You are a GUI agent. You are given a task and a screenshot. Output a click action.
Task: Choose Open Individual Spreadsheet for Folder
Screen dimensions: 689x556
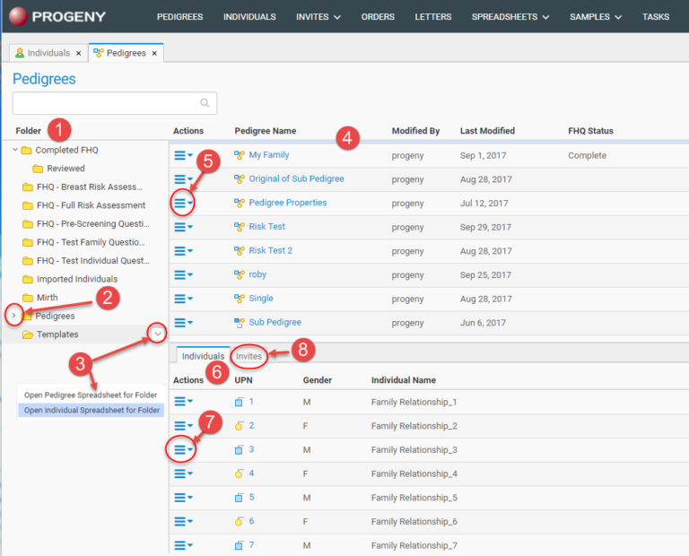pyautogui.click(x=92, y=410)
